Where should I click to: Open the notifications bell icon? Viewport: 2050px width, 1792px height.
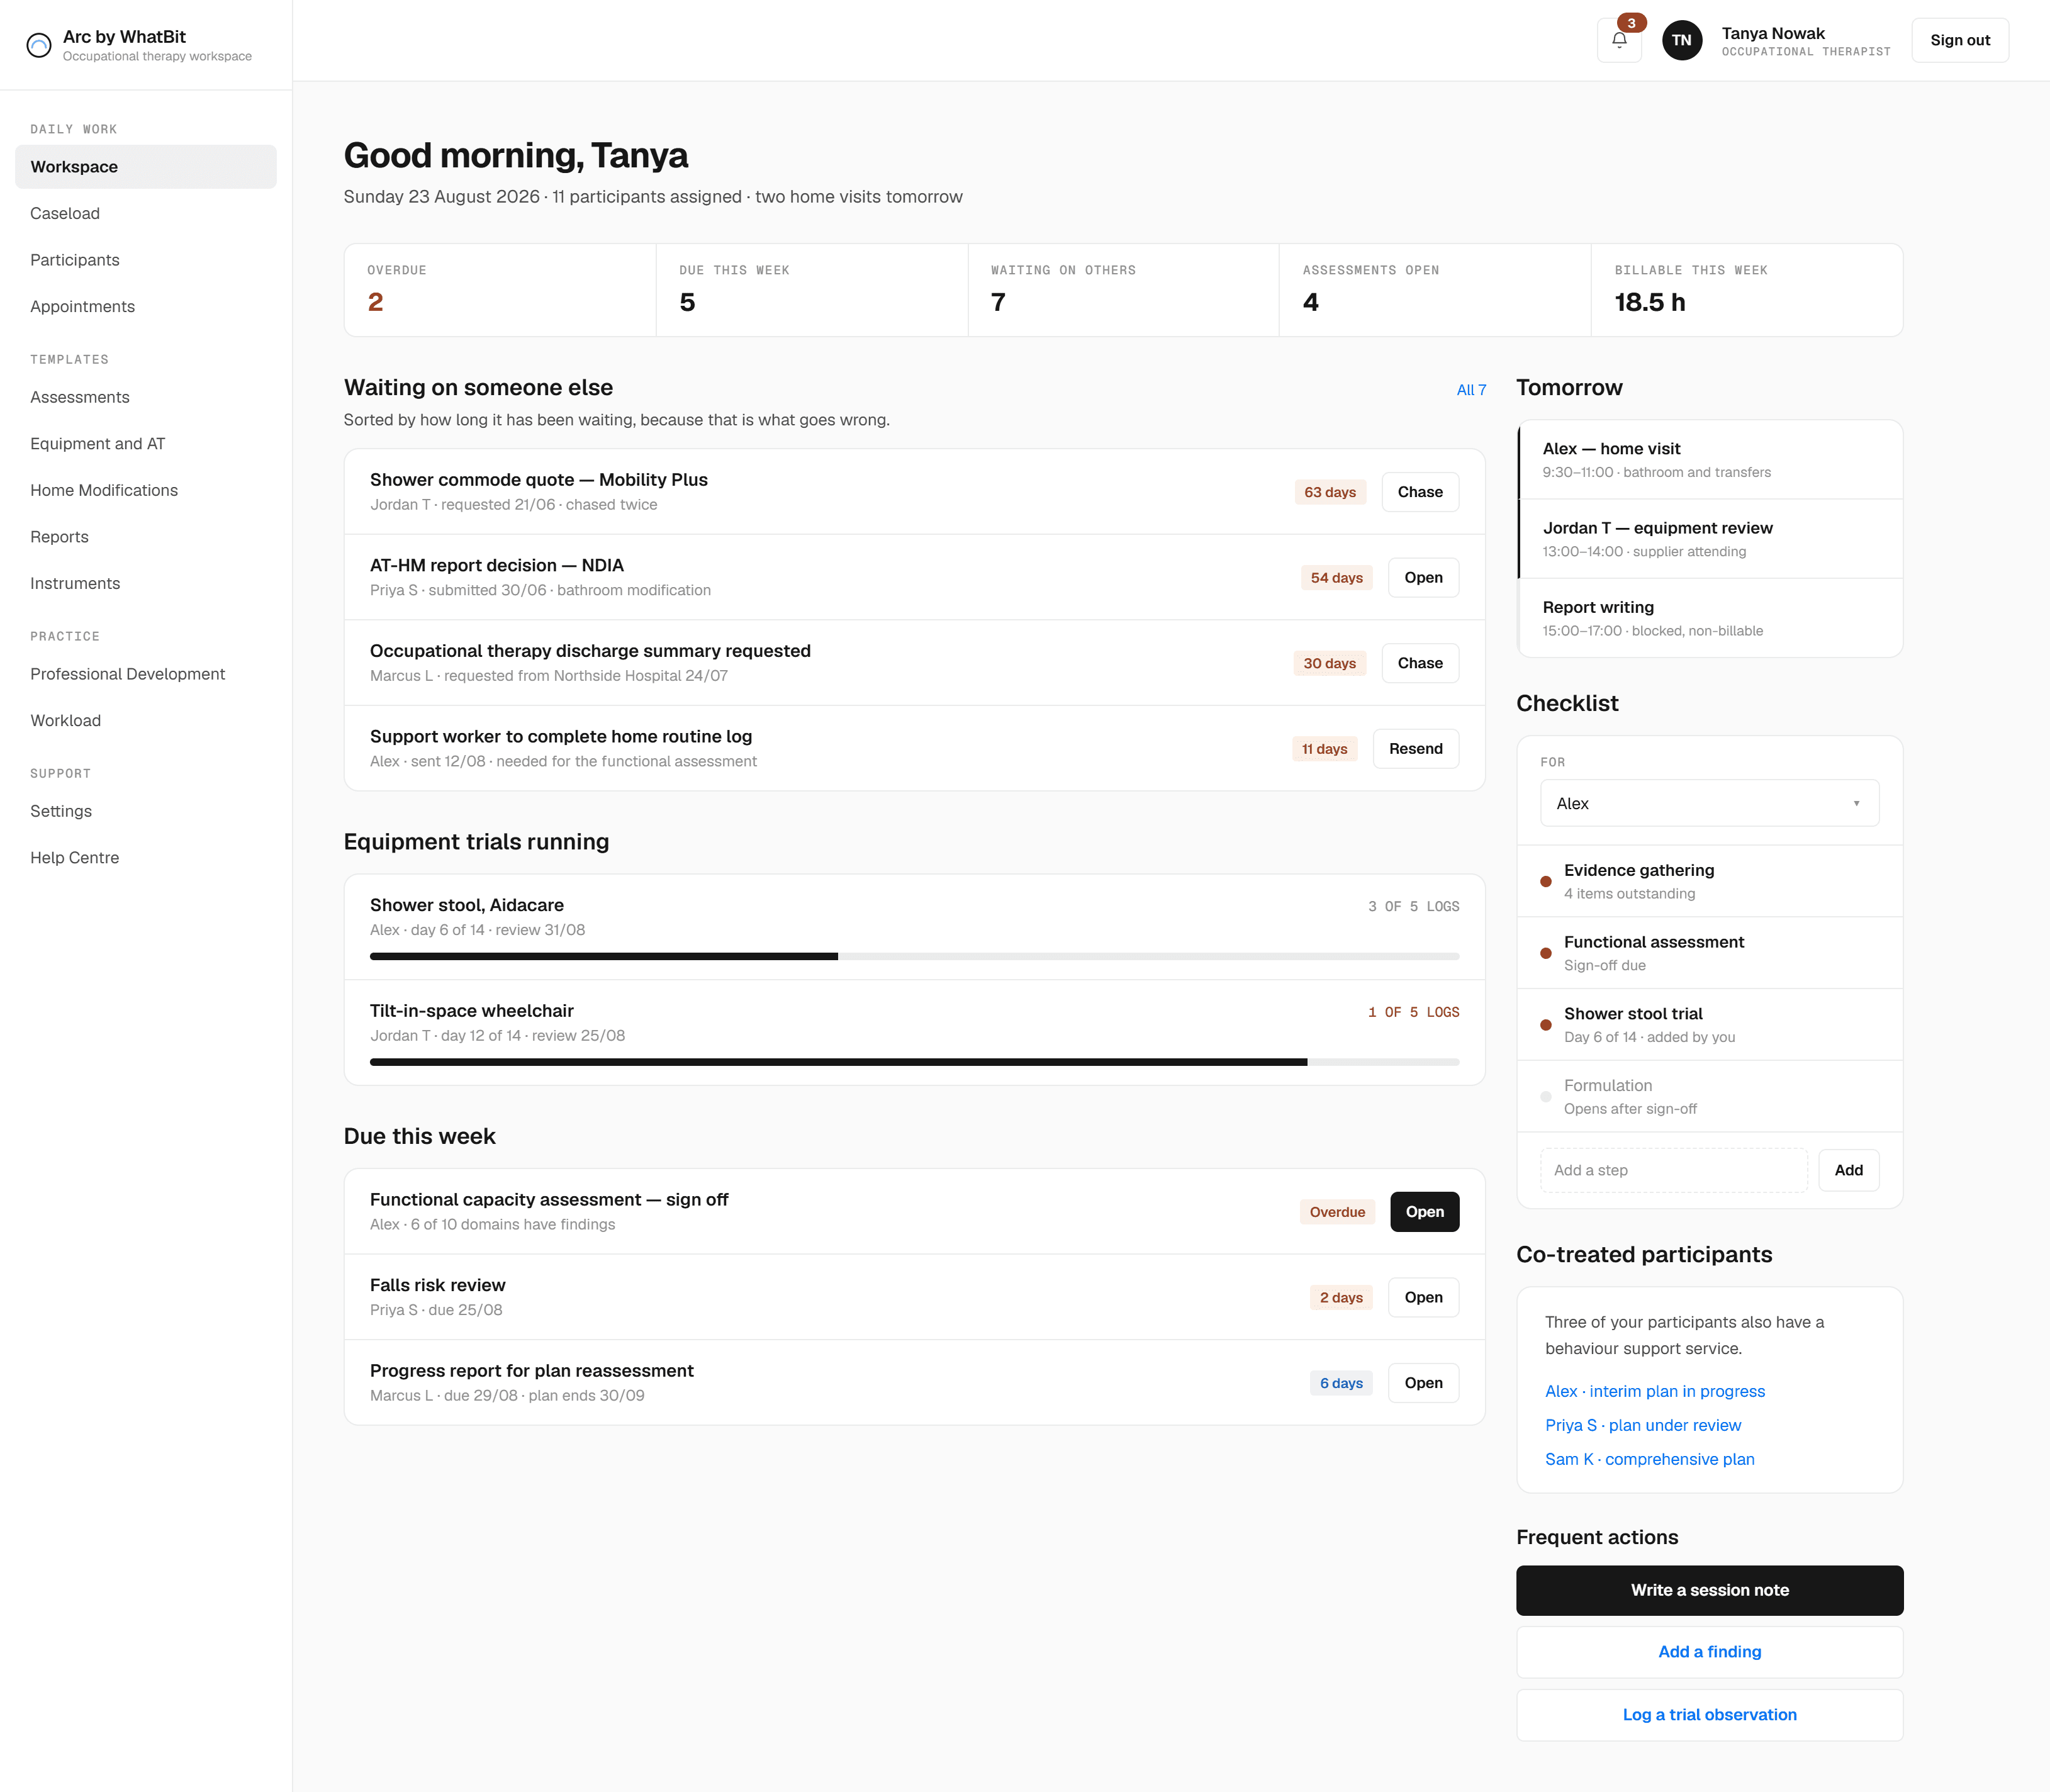point(1619,40)
